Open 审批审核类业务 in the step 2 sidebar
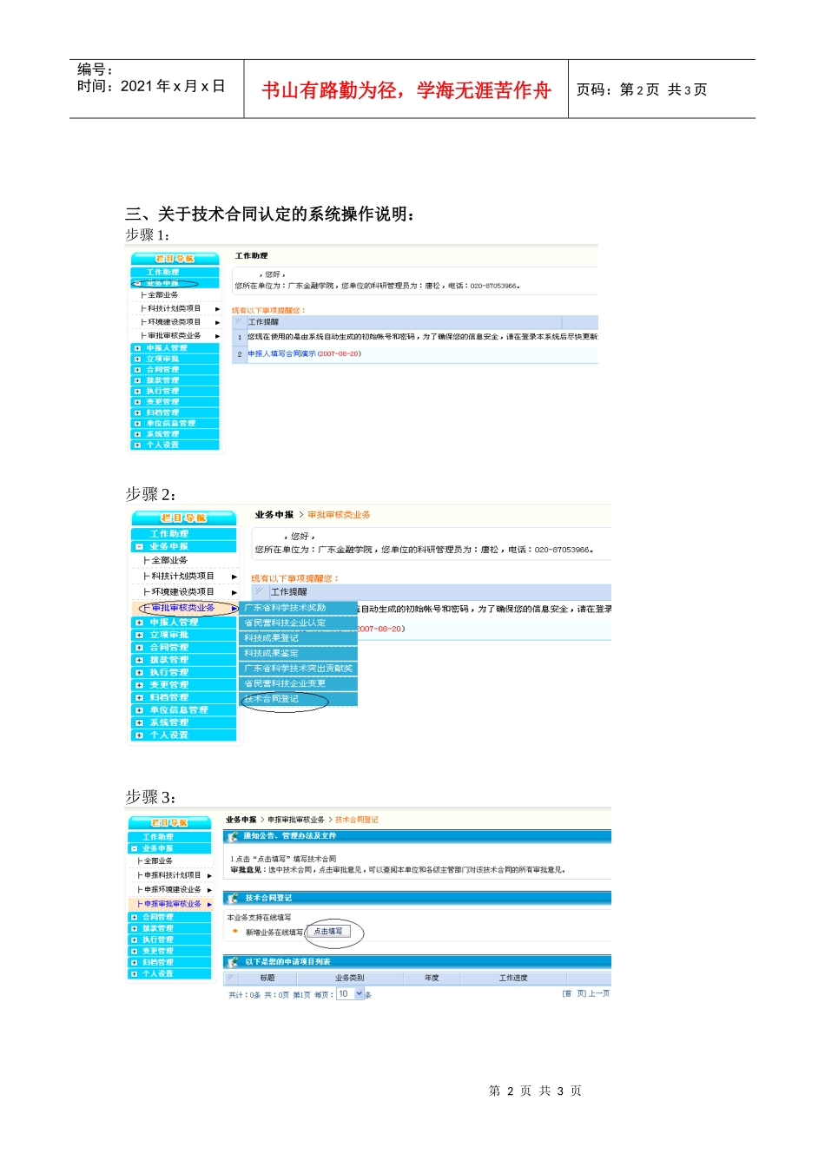This screenshot has height=1167, width=825. coord(183,608)
